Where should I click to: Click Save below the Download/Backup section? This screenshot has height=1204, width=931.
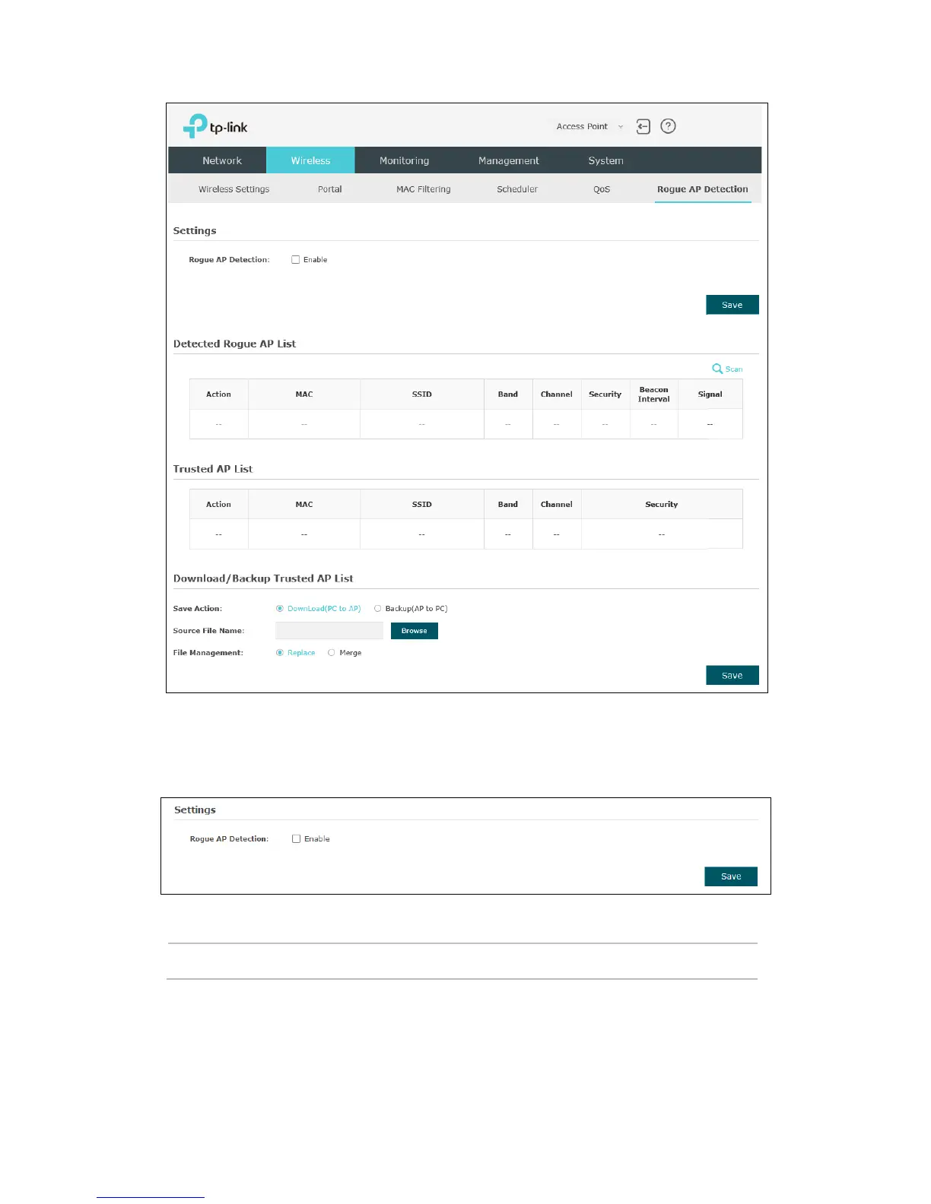[732, 675]
